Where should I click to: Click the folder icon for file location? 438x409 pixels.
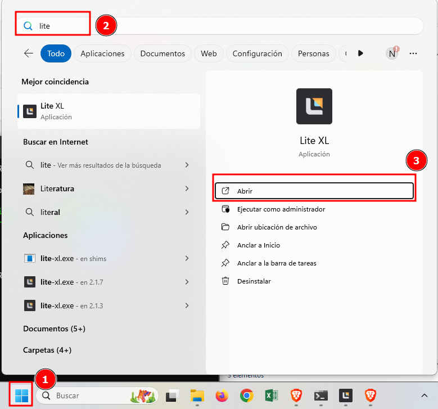225,227
